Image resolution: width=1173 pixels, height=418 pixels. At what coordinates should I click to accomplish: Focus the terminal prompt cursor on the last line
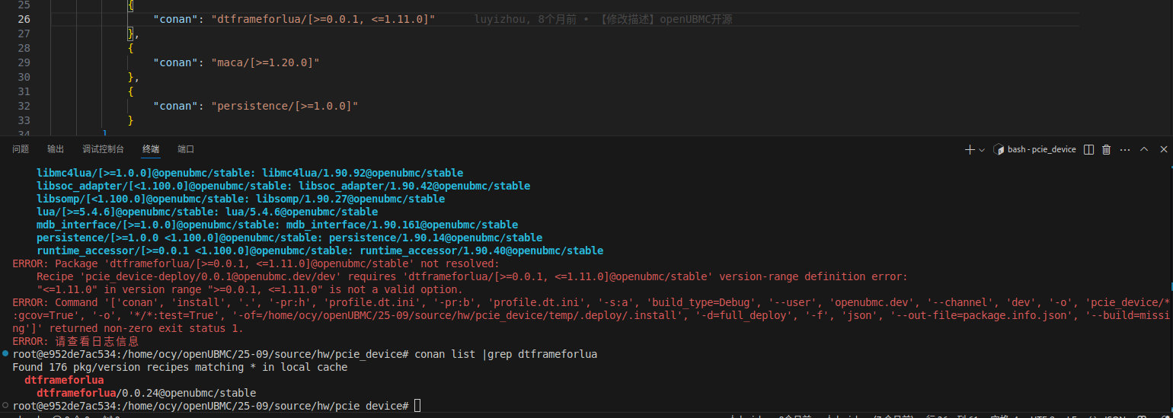click(417, 406)
